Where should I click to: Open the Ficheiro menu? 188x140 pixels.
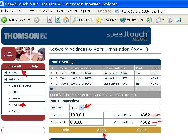[x=7, y=11]
